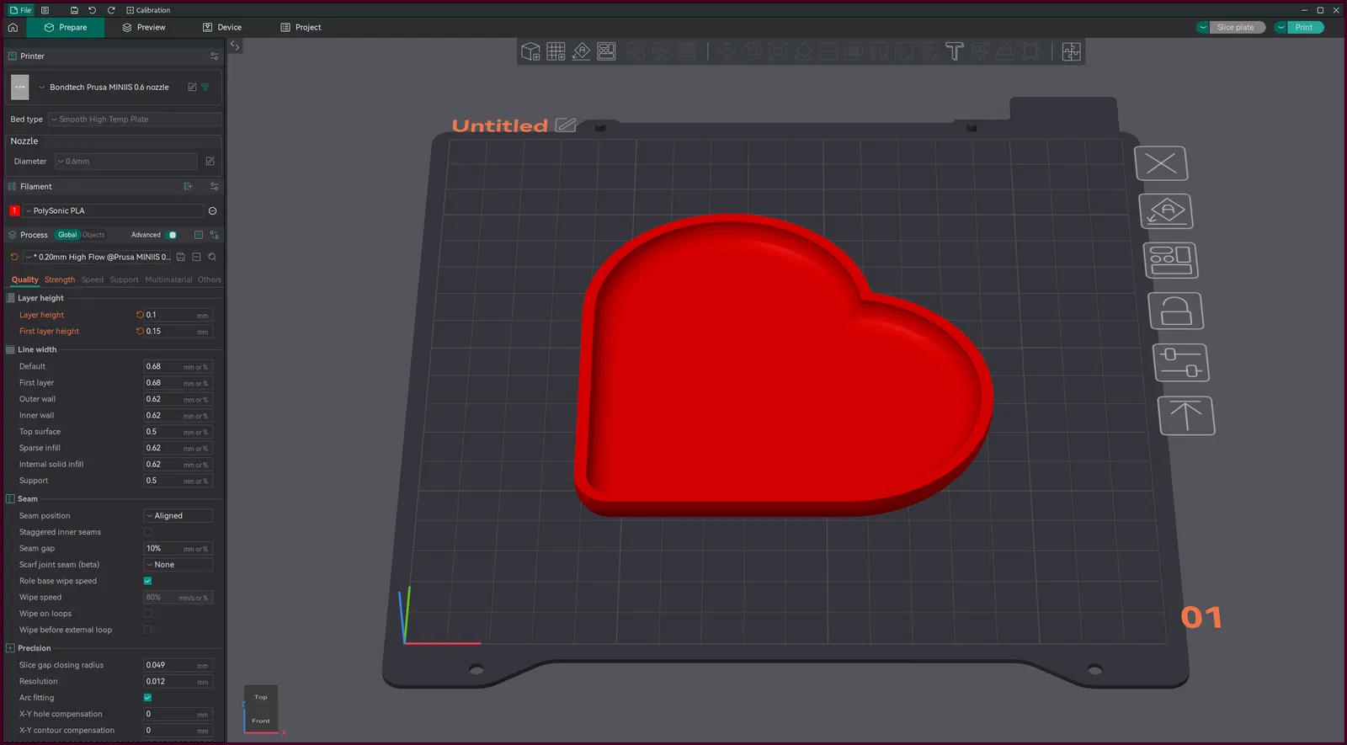Save the process preset with the disk icon
The height and width of the screenshot is (745, 1347).
pyautogui.click(x=181, y=258)
